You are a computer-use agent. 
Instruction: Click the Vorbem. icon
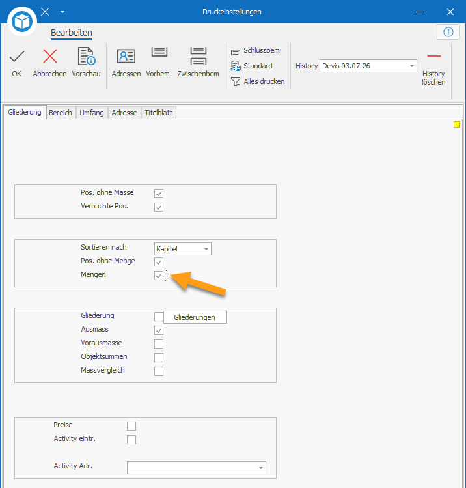click(159, 52)
